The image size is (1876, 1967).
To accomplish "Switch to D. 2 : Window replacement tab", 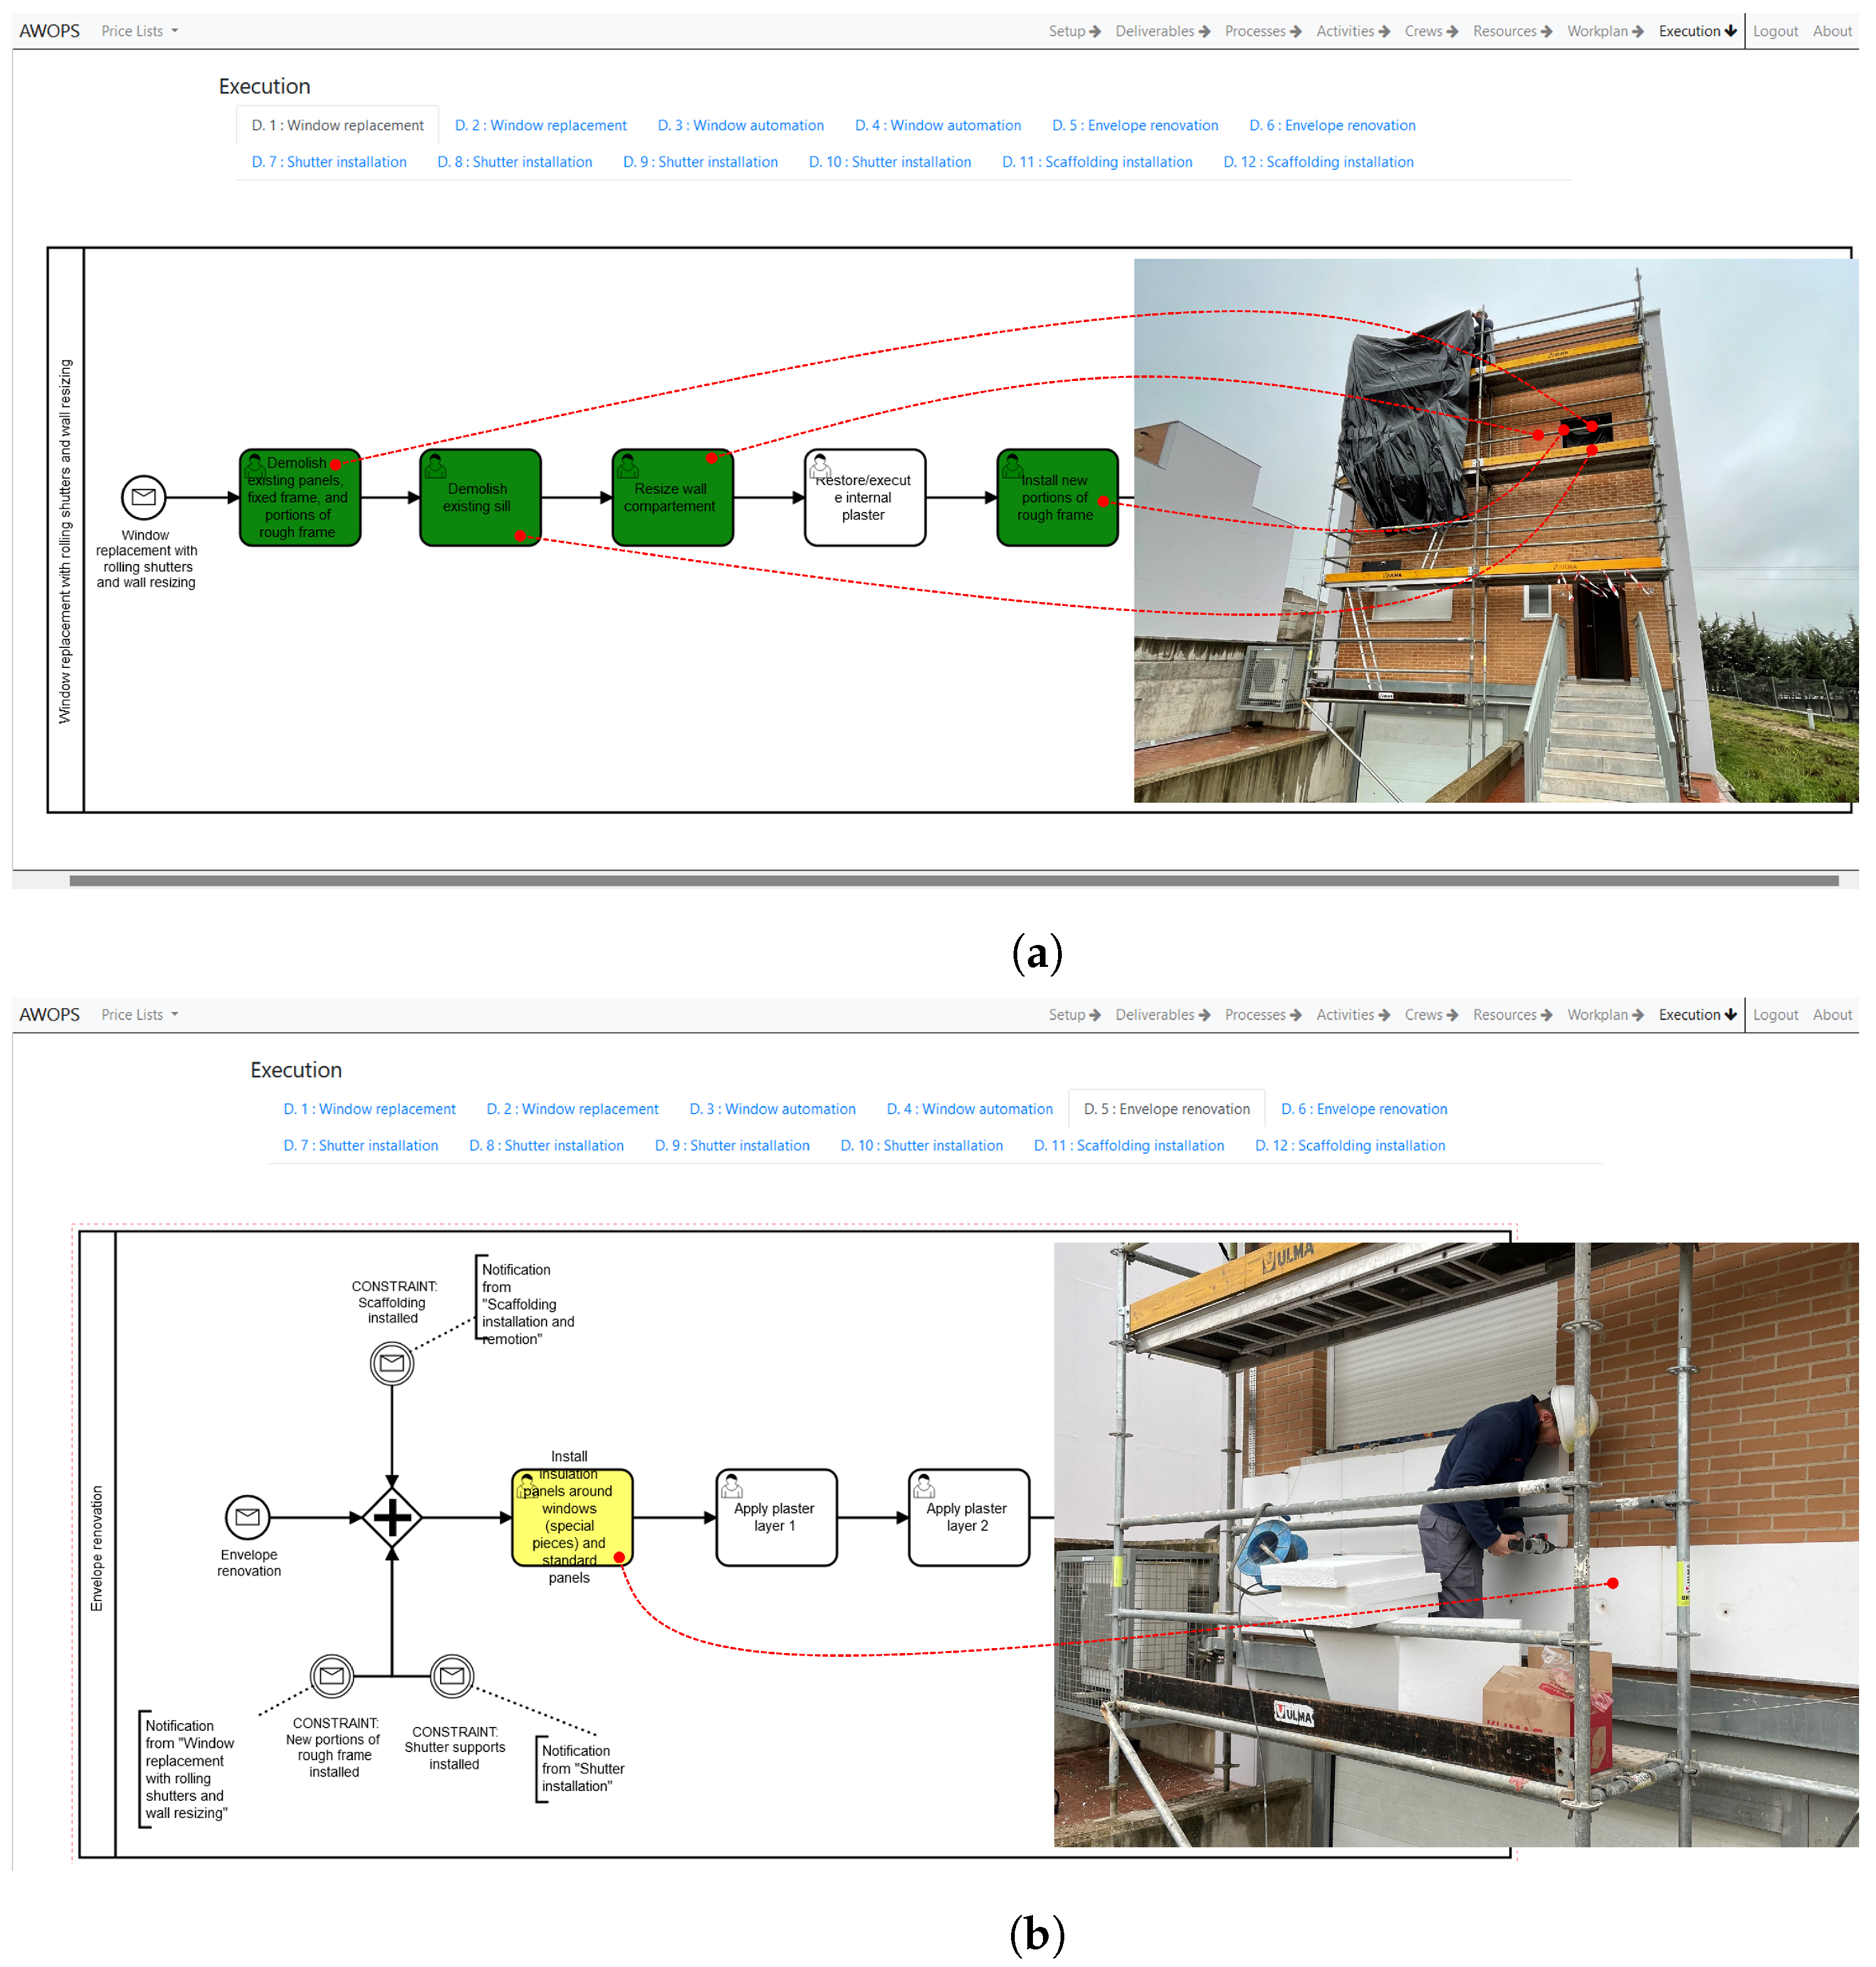I will (540, 125).
